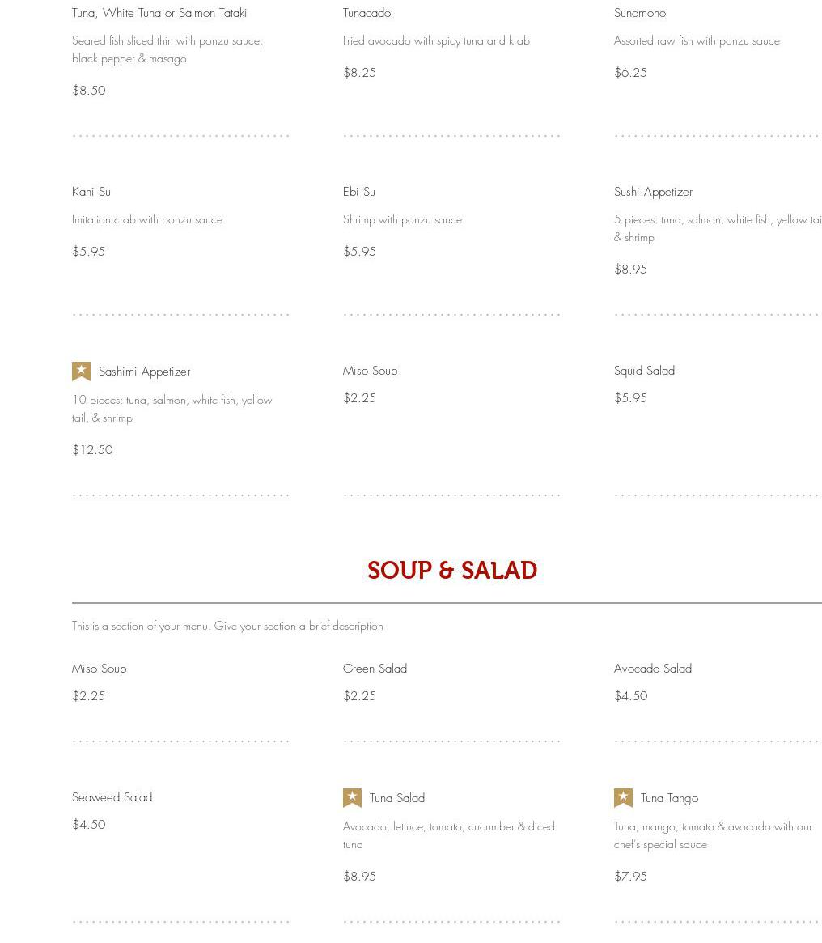Select the Avocado Salad dish name

652,669
